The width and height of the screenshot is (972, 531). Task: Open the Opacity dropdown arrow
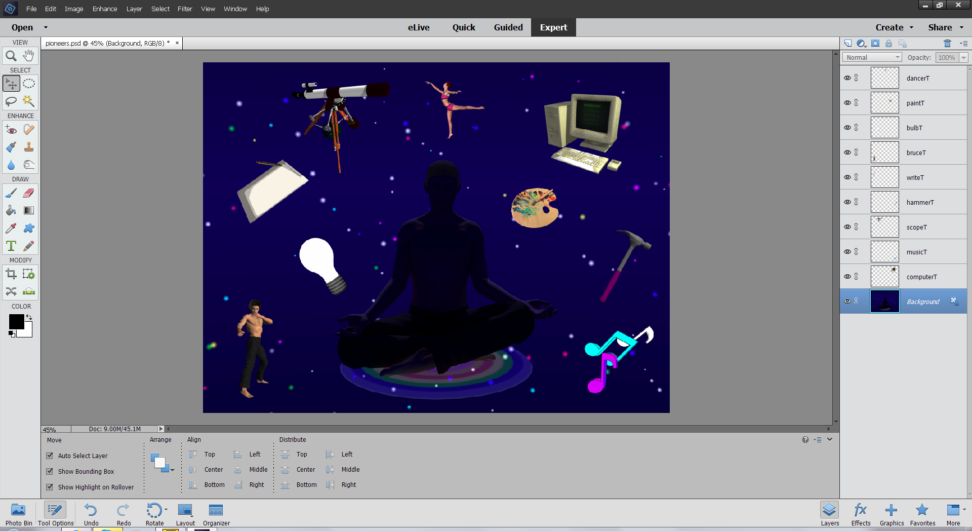tap(964, 57)
